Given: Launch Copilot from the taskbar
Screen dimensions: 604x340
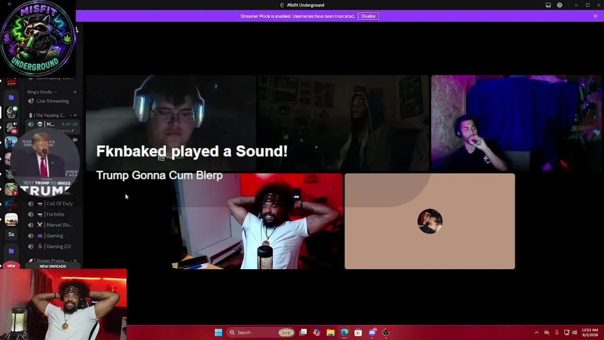Looking at the screenshot, I should click(x=317, y=332).
